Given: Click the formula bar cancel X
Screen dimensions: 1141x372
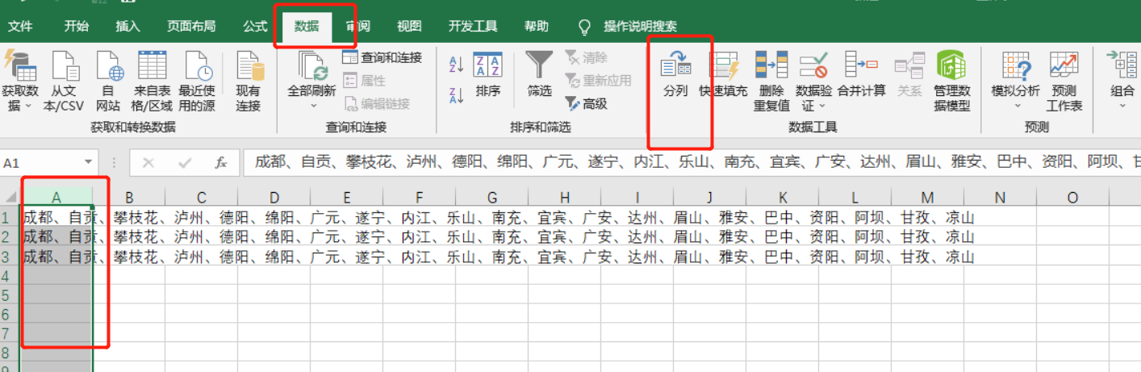Looking at the screenshot, I should pos(148,163).
